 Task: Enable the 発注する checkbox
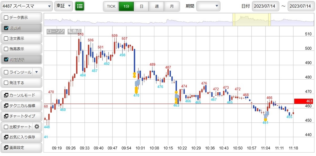(x=6, y=83)
